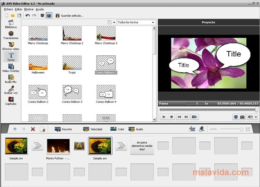Click the timeline forward arrow icon

(x=24, y=129)
